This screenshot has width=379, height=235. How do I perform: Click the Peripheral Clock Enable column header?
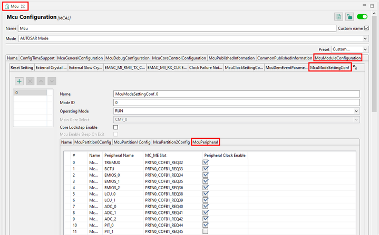pyautogui.click(x=225, y=156)
